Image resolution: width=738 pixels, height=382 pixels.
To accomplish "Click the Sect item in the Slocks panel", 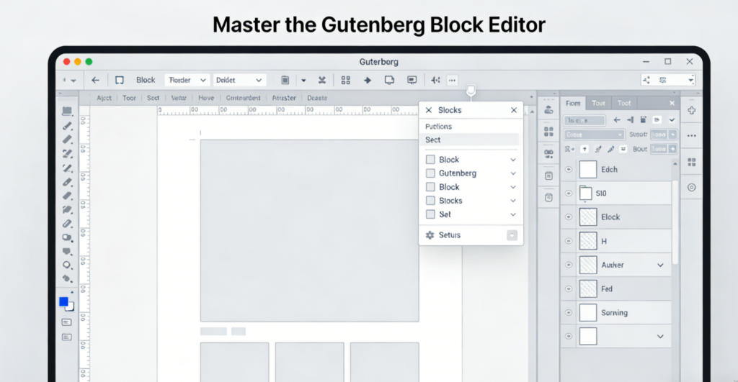I will pyautogui.click(x=433, y=140).
